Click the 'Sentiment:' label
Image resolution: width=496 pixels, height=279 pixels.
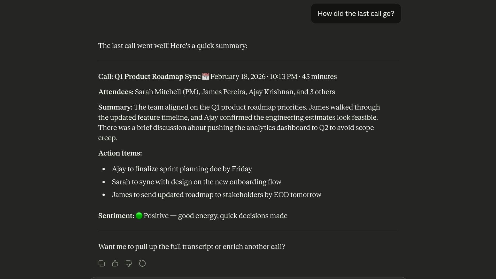coord(115,216)
